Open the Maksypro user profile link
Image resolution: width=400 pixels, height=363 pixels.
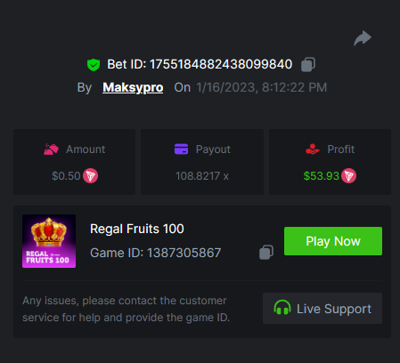point(133,87)
